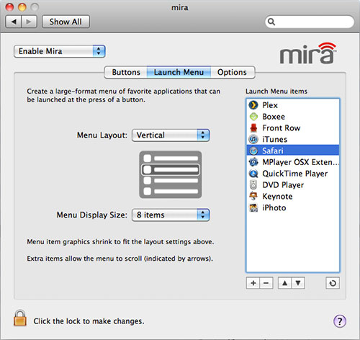
Task: Open the Menu Layout Vertical dropdown
Action: (171, 135)
